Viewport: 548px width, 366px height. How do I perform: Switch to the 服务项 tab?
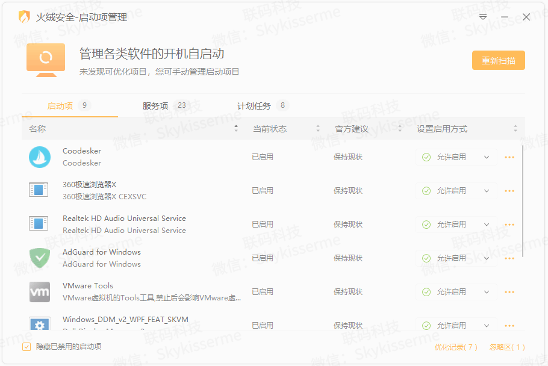click(155, 106)
